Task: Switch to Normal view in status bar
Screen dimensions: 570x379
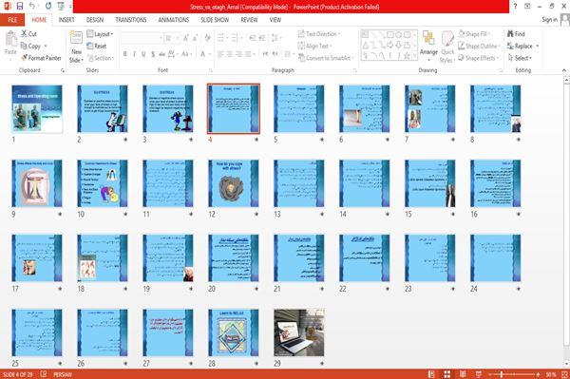Action: click(431, 374)
